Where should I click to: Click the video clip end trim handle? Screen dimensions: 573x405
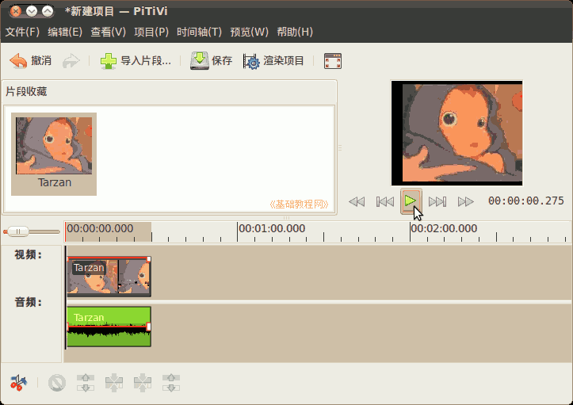(149, 259)
